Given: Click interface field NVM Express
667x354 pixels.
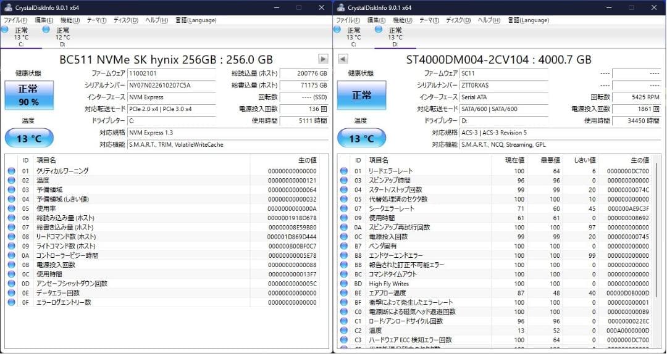Looking at the screenshot, I should coord(172,97).
